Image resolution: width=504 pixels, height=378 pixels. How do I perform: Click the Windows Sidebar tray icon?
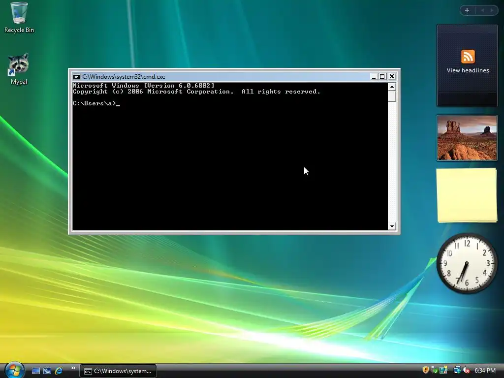pyautogui.click(x=443, y=370)
